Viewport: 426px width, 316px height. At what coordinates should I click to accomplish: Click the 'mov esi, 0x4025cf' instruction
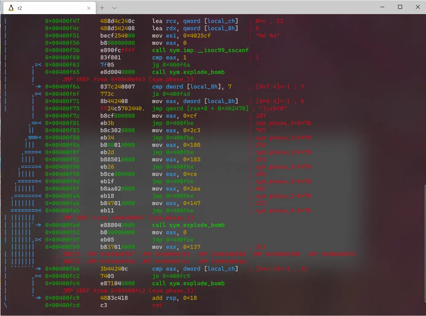(x=181, y=36)
